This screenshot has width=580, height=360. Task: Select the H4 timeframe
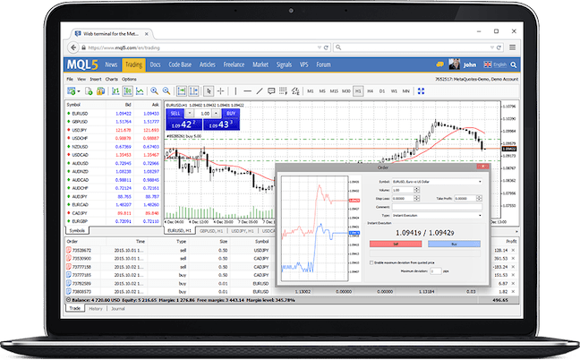click(370, 91)
